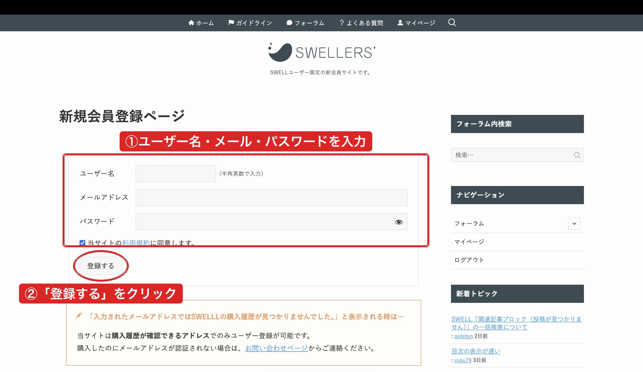This screenshot has width=643, height=372.
Task: Open the search icon in the top navigation
Action: coord(452,22)
